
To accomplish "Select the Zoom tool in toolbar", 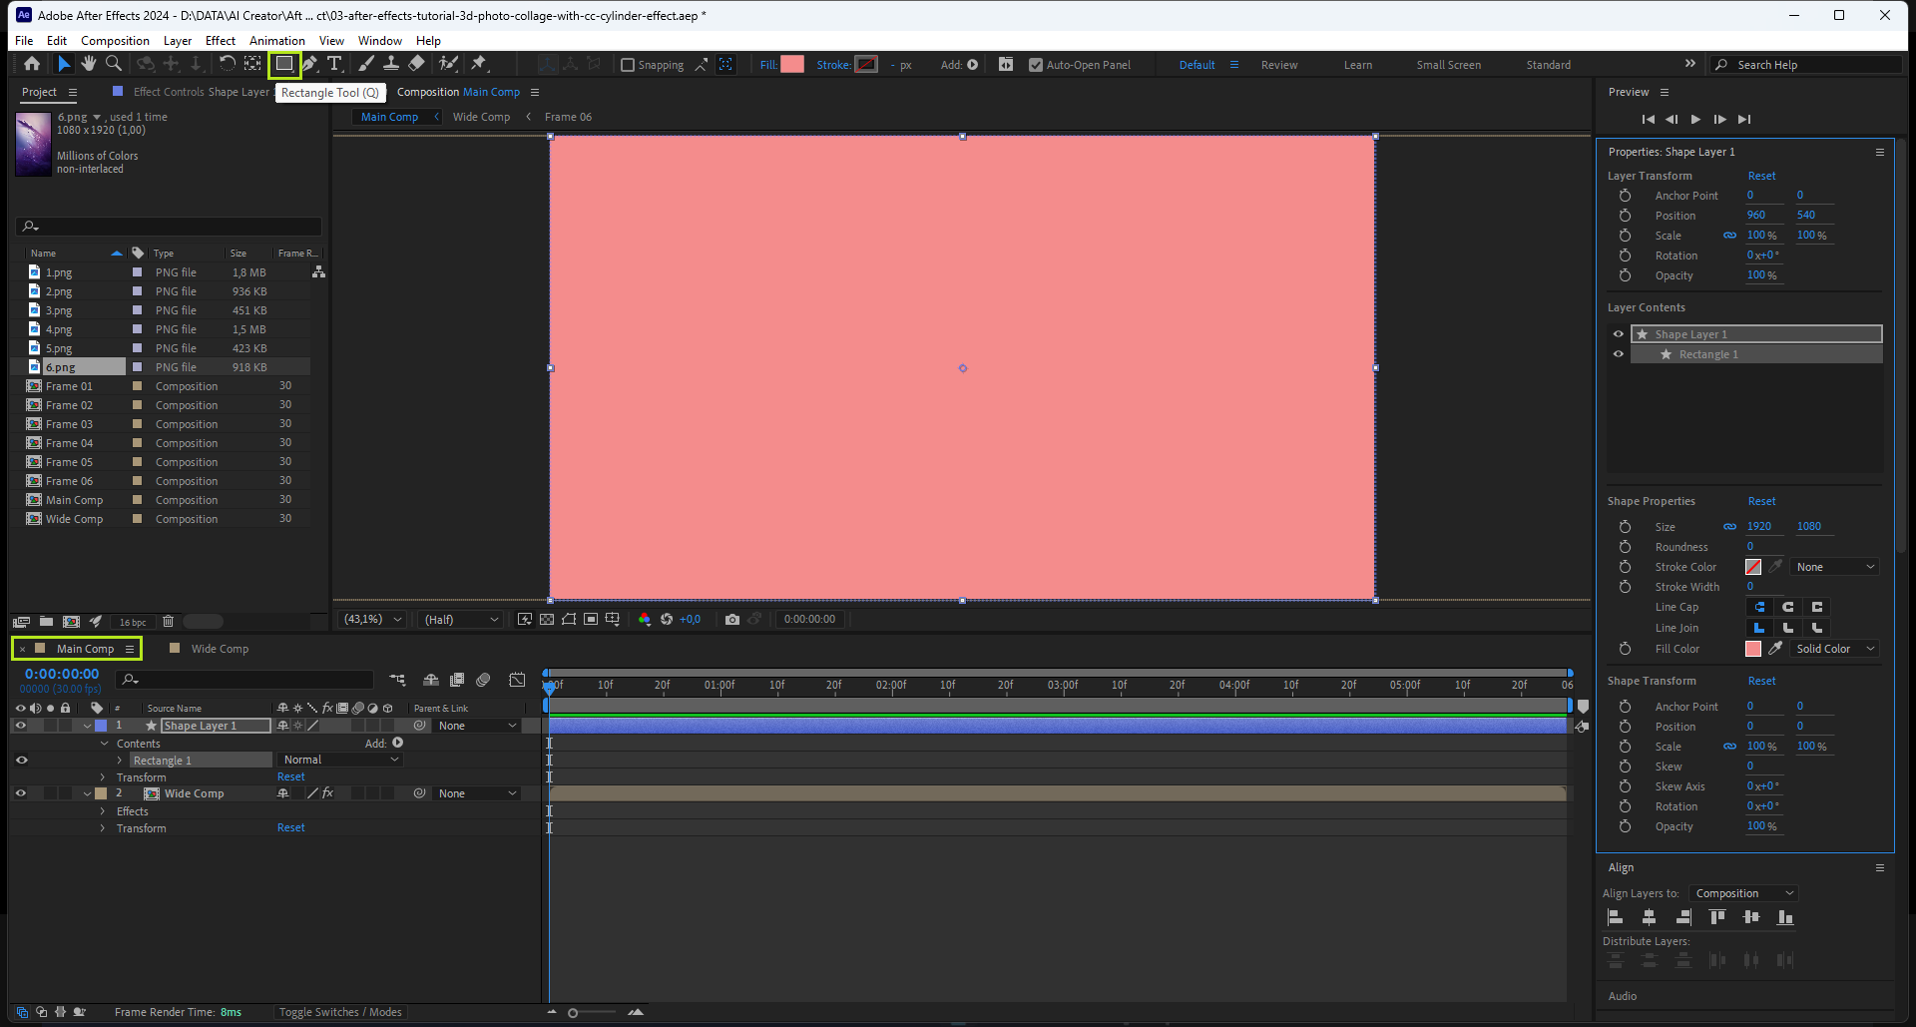I will pos(114,64).
